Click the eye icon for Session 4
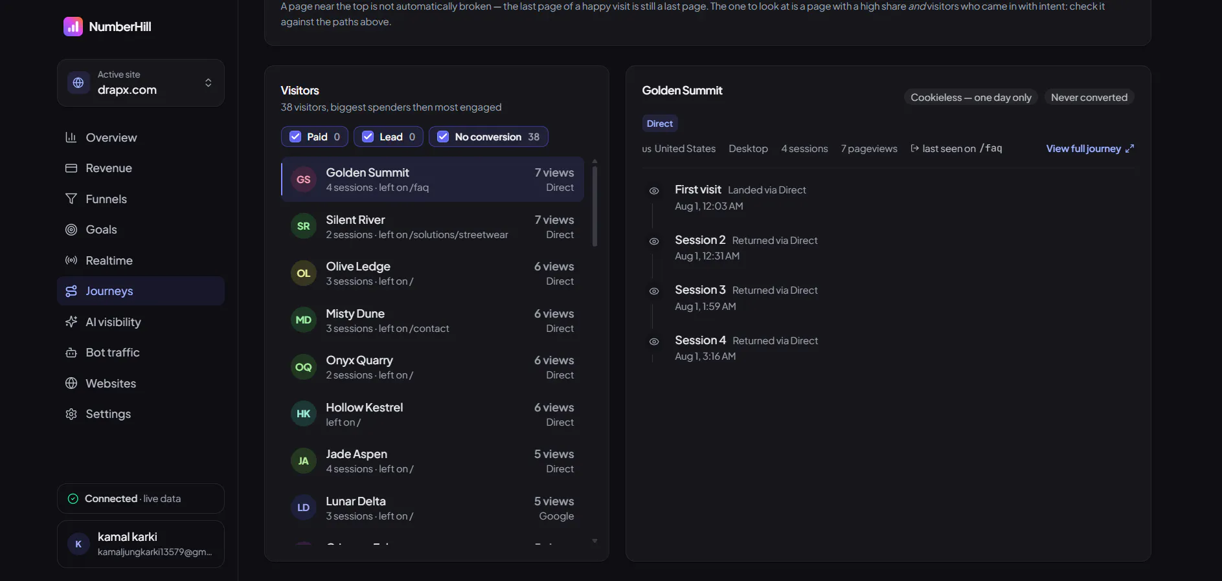 654,342
